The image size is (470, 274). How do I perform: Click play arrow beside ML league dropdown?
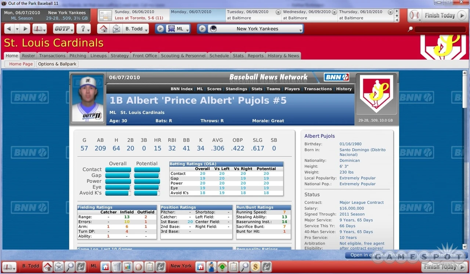click(160, 29)
